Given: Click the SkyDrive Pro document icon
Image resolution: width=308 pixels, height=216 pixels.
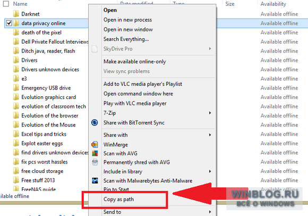Looking at the screenshot, I should (x=95, y=49).
